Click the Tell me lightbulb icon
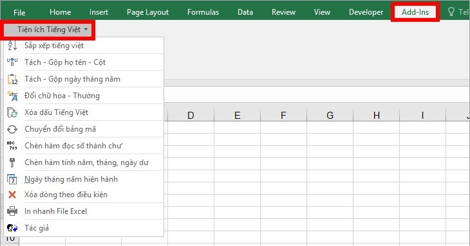470x246 pixels. click(451, 12)
